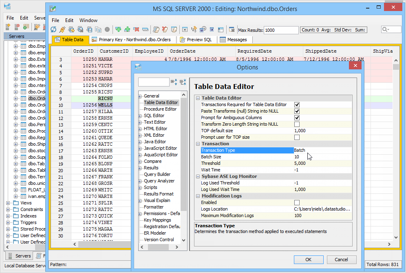Viewport: 406px width, 273px height.
Task: Close the Options dialog with red X
Action: coord(355,65)
